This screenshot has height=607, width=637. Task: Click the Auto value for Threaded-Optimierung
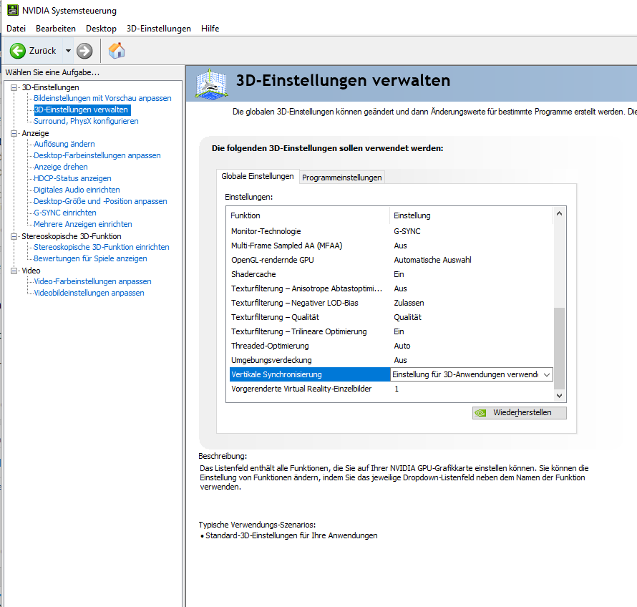402,346
